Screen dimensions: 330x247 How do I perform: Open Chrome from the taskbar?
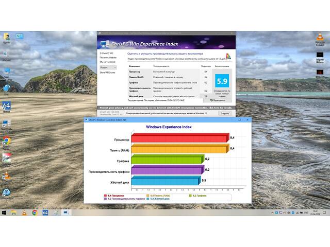pyautogui.click(x=35, y=213)
